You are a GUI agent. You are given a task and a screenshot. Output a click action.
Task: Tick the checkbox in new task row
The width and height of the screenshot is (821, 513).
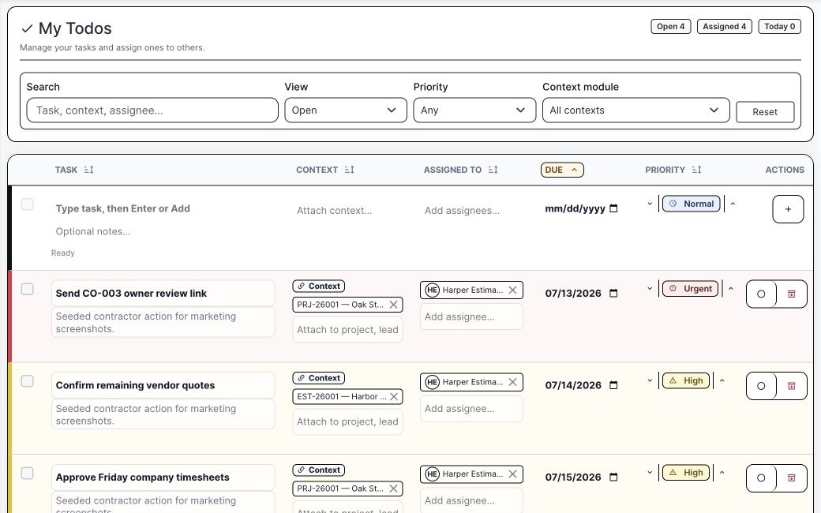point(27,204)
